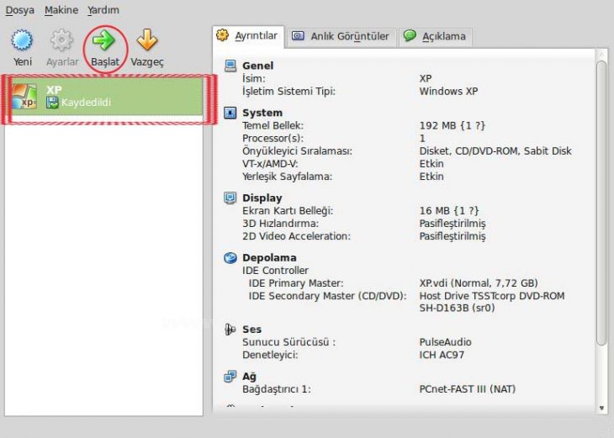
Task: Click the İşletim Sistemi Tipi label
Action: click(288, 92)
